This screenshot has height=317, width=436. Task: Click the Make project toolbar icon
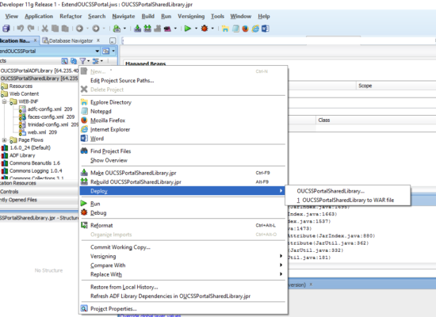(137, 29)
